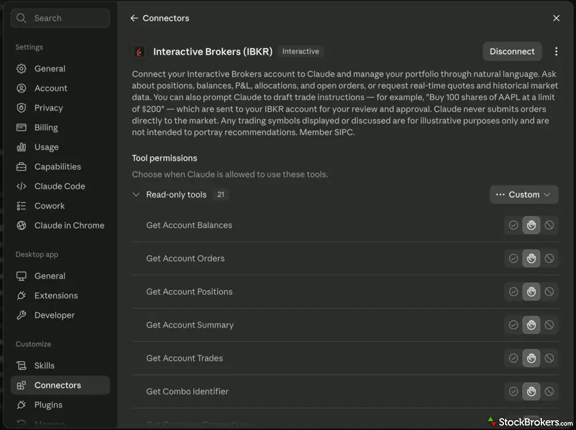The image size is (576, 430).
Task: Click the General gear icon under Settings
Action: pos(21,69)
